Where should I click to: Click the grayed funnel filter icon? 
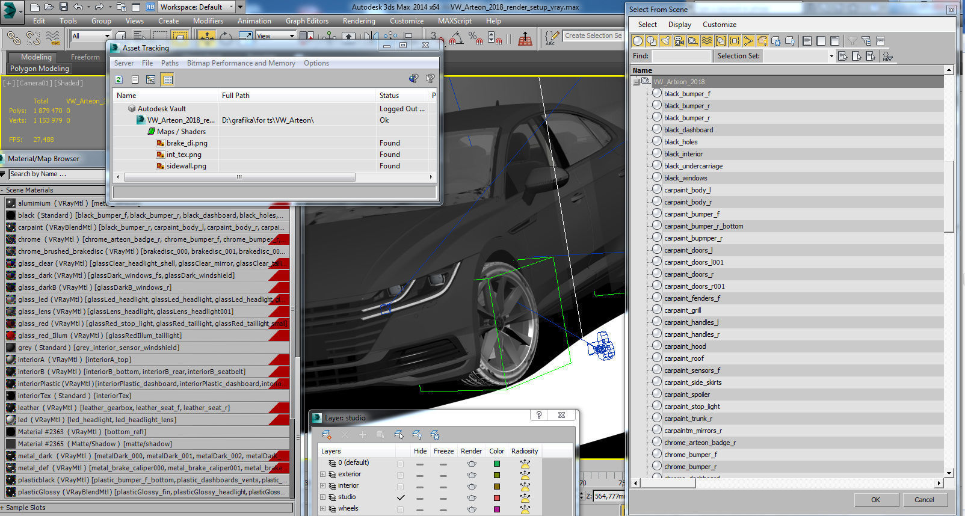tap(852, 41)
